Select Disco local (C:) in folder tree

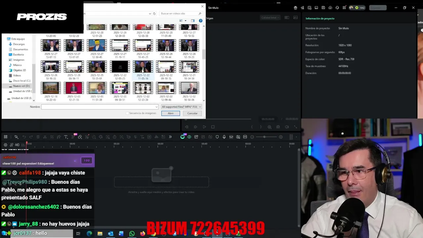click(21, 81)
